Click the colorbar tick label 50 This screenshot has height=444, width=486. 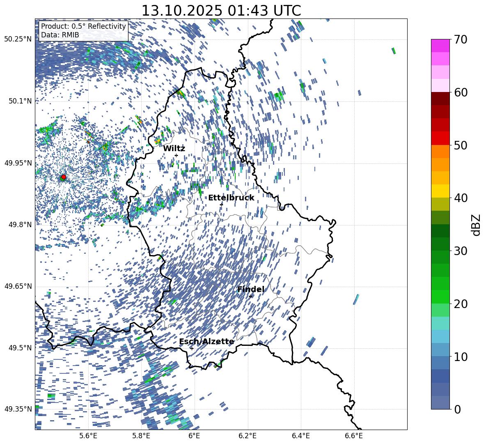point(461,145)
